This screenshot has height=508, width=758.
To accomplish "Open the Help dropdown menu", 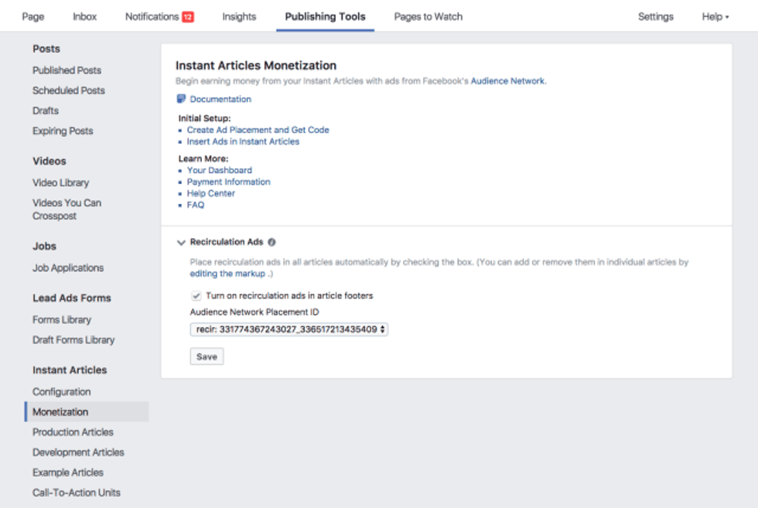I will (x=715, y=16).
